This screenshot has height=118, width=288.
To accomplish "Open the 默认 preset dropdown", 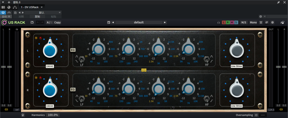I will (x=43, y=13).
